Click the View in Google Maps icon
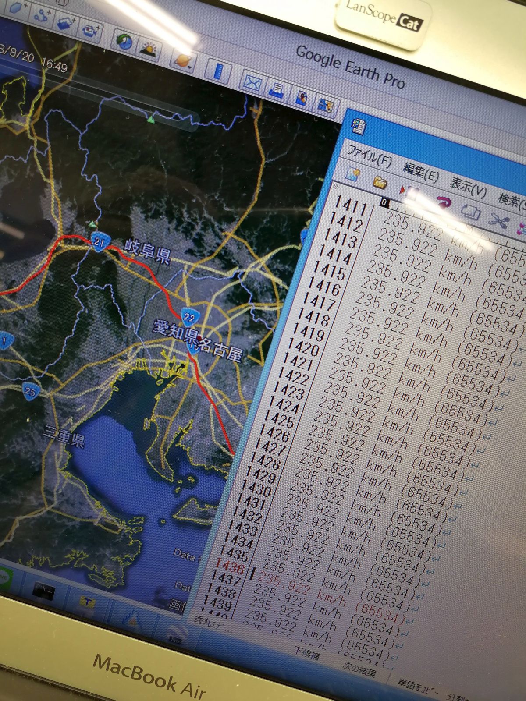 point(326,105)
